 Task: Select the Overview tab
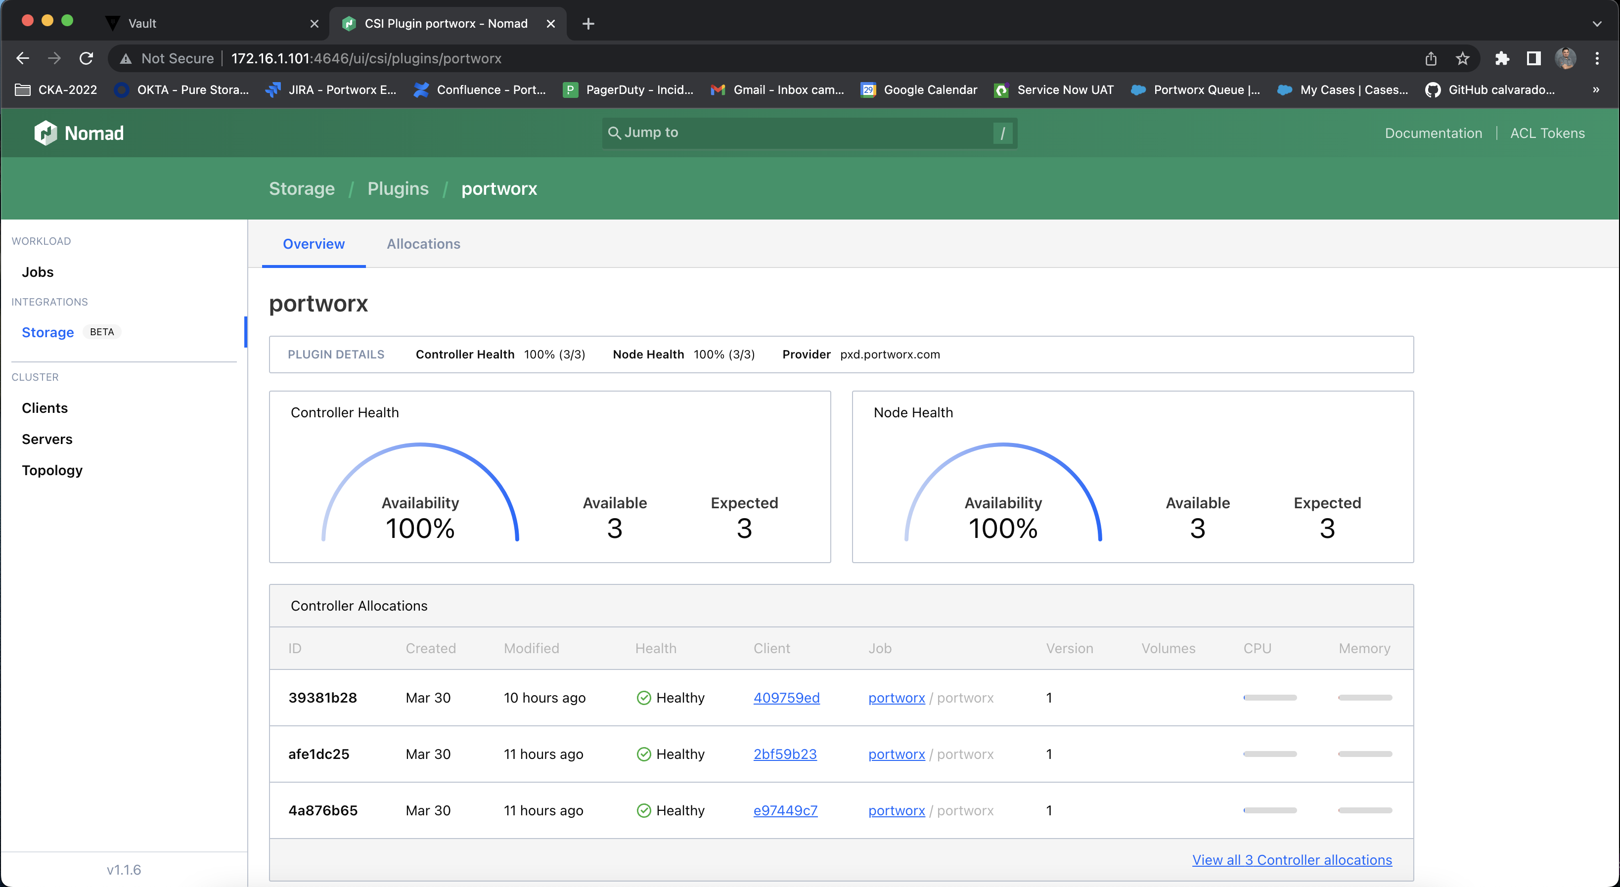(x=313, y=244)
